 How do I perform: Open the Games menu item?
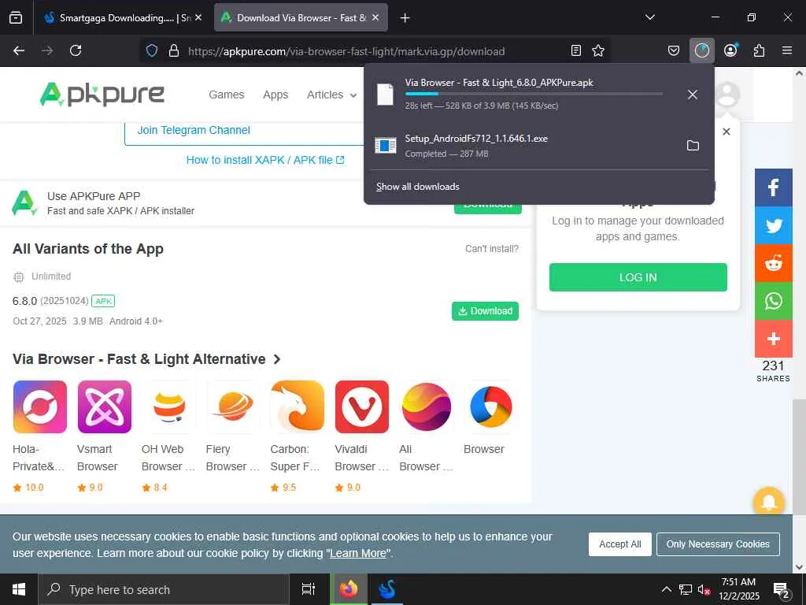(x=226, y=95)
